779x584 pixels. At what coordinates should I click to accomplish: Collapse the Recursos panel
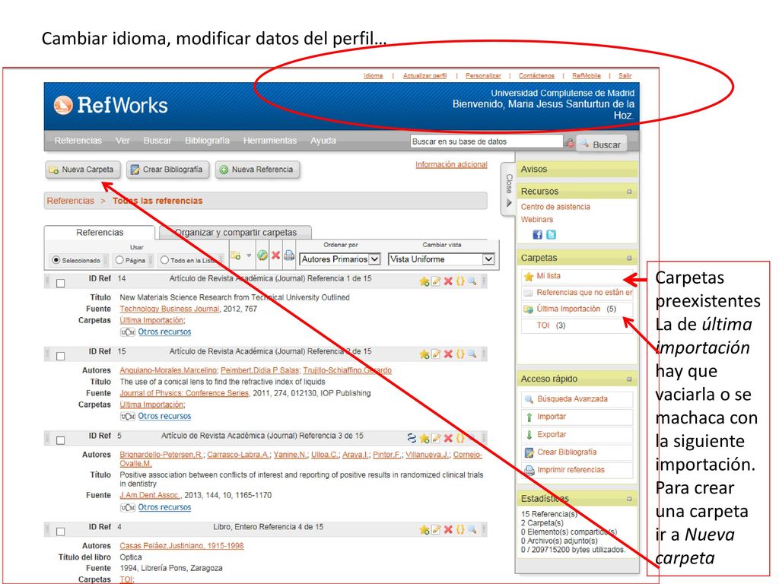[629, 192]
